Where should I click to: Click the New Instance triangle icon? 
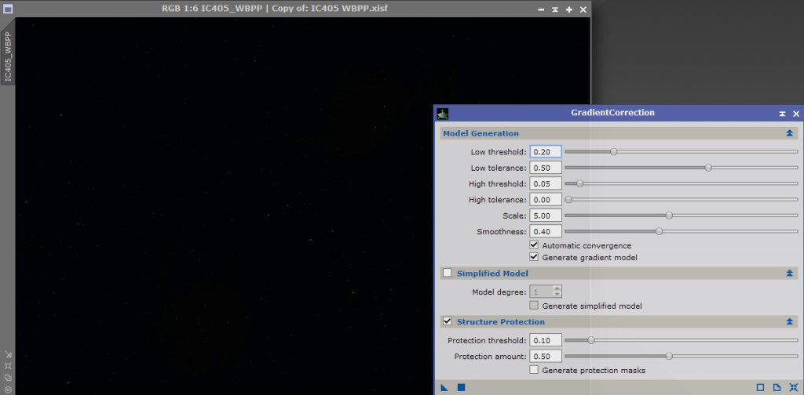click(444, 387)
